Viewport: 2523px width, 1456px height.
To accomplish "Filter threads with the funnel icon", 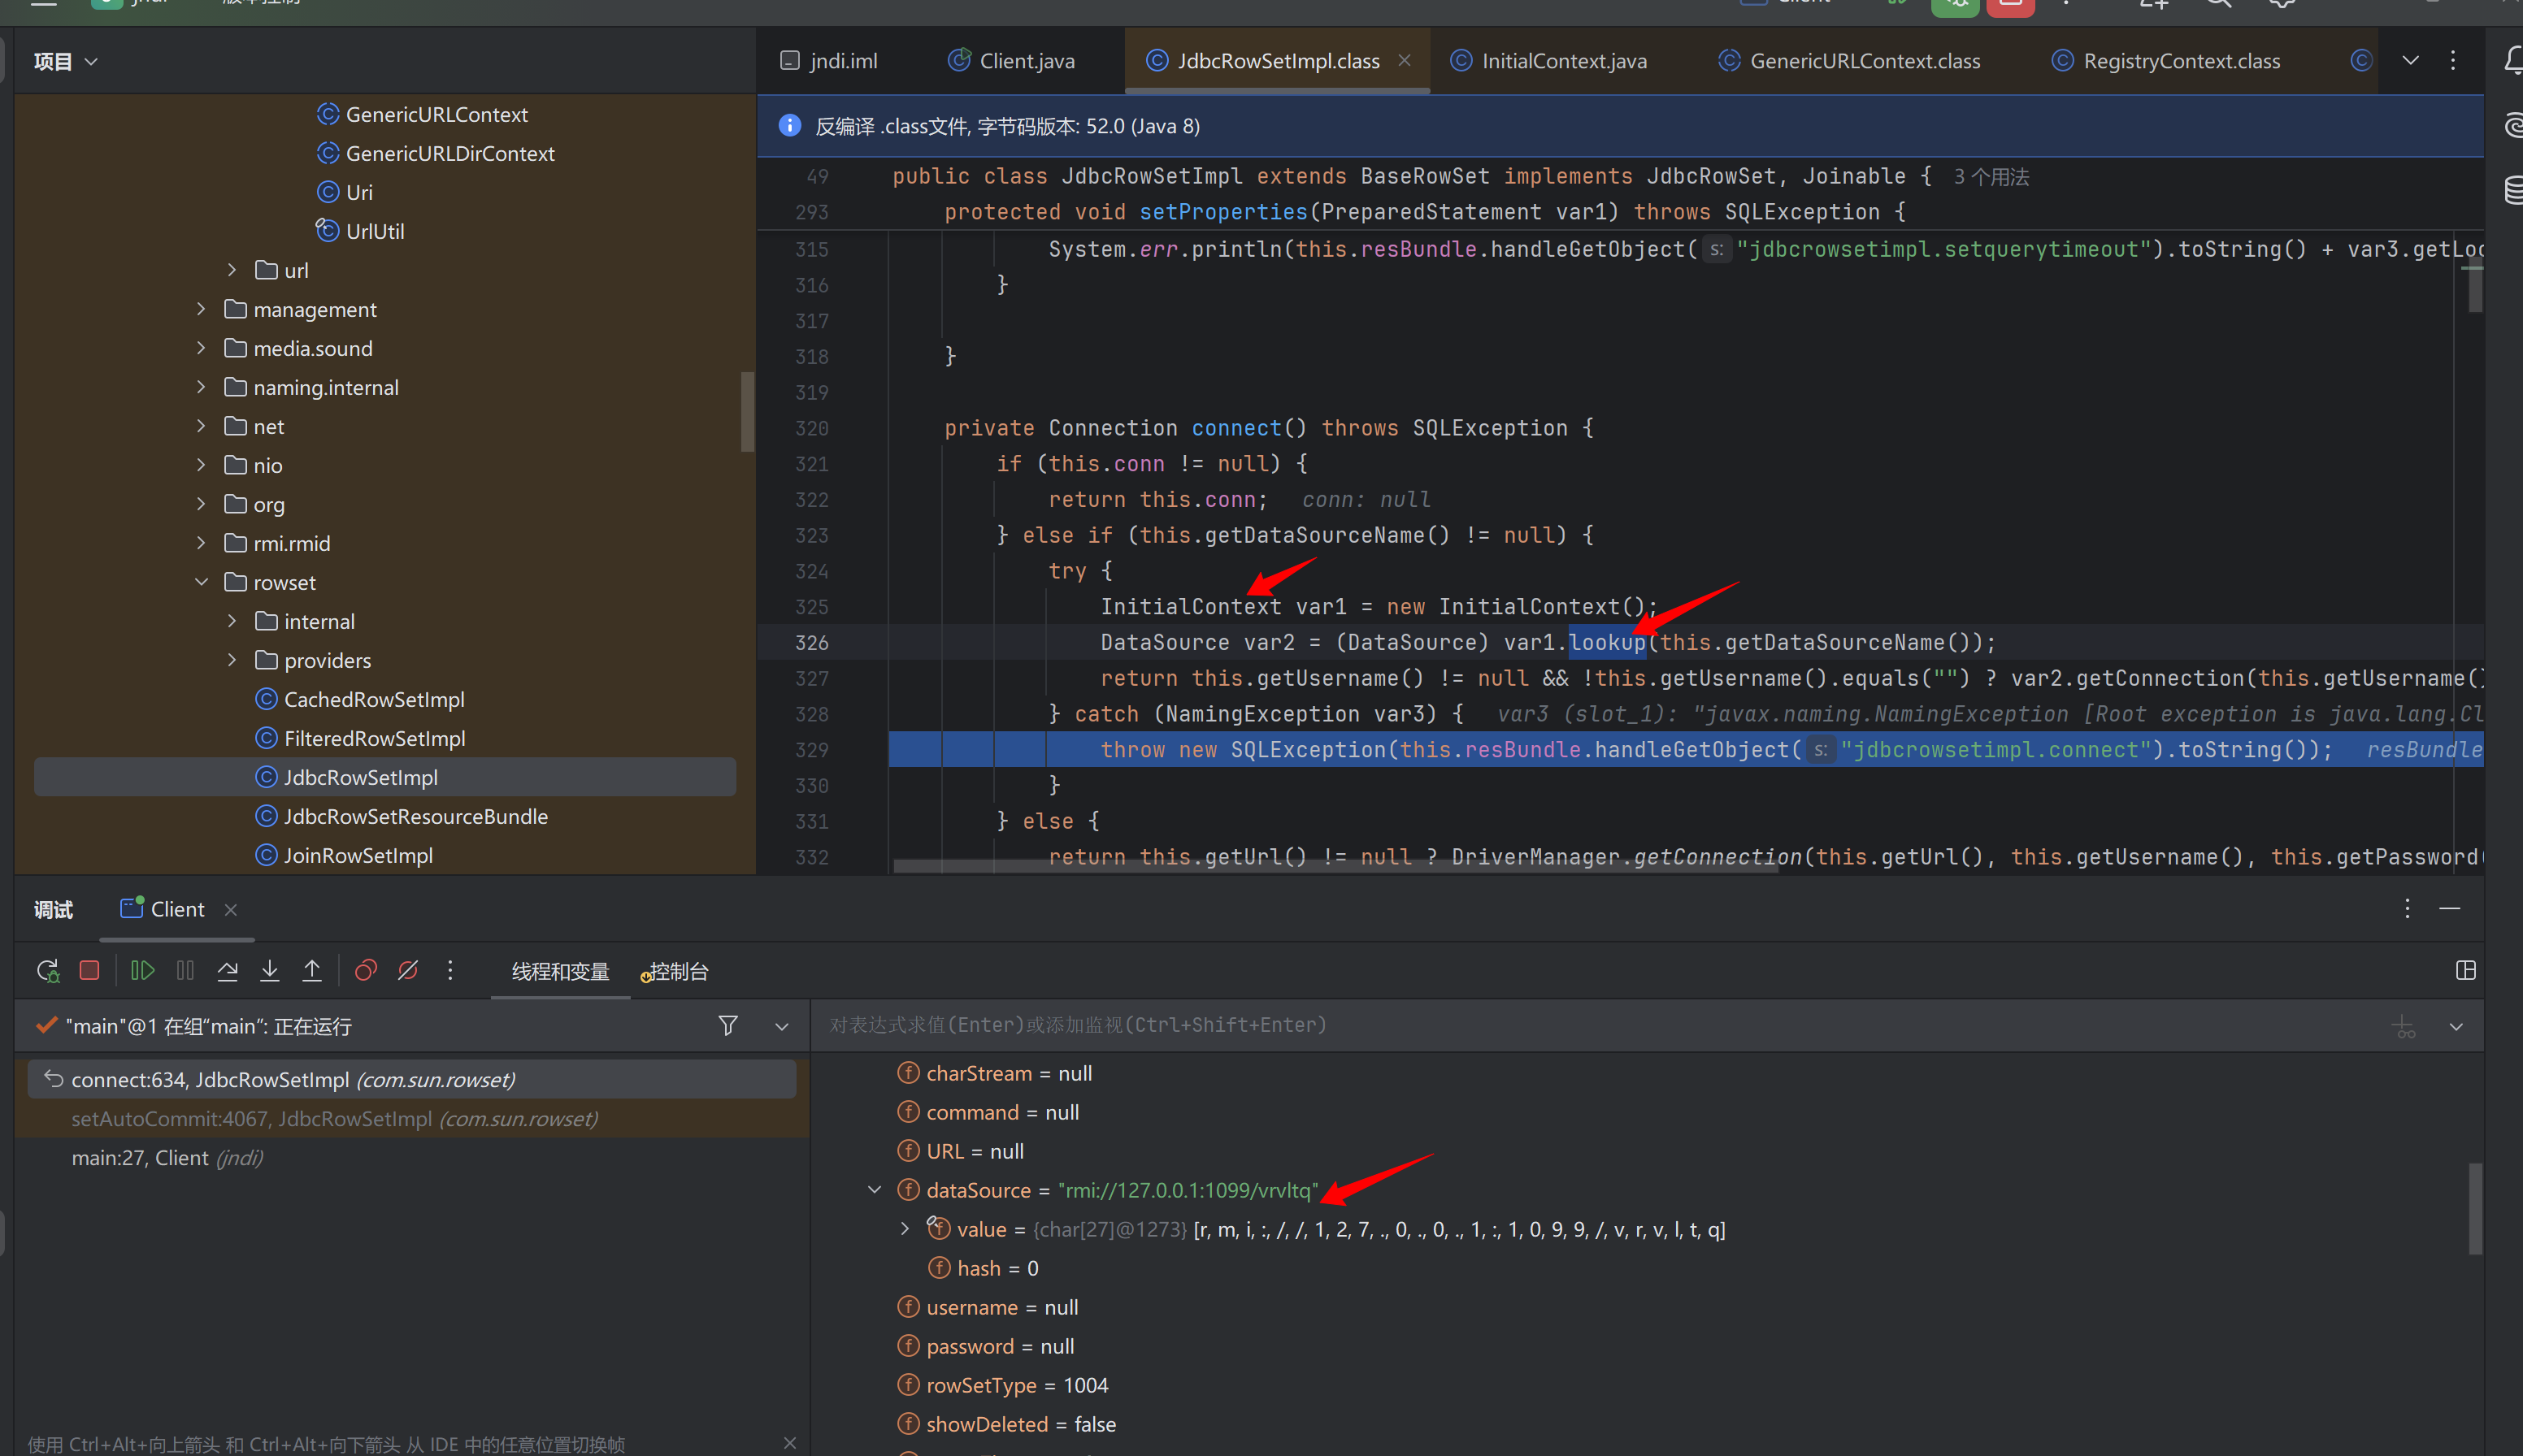I will [727, 1025].
